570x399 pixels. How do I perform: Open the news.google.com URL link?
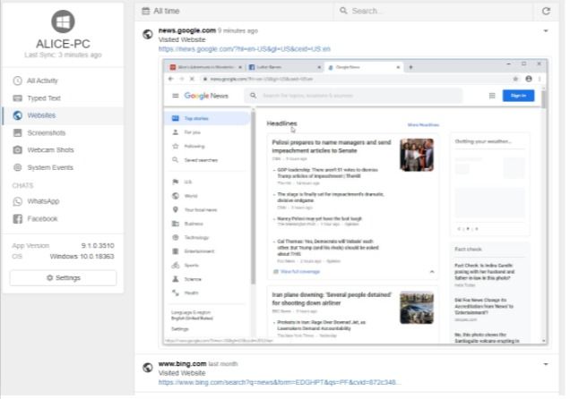[245, 49]
